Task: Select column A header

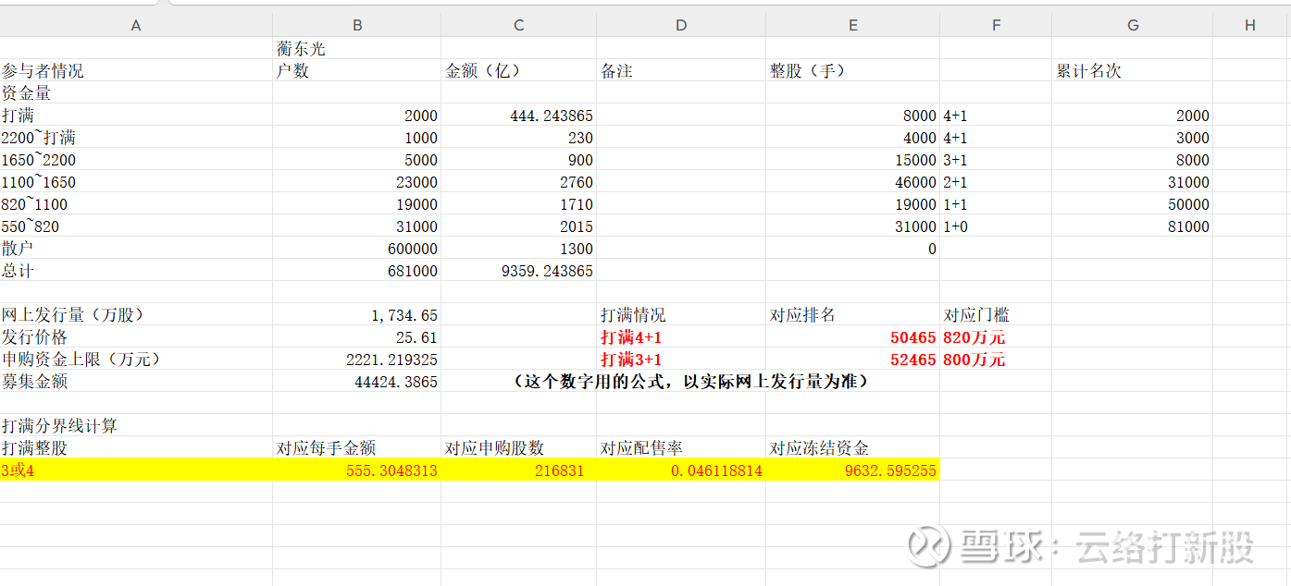Action: pyautogui.click(x=136, y=25)
